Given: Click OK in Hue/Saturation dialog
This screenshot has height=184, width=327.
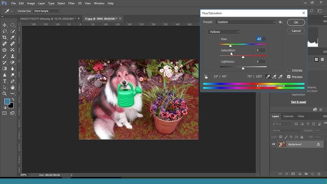Looking at the screenshot, I should (296, 22).
